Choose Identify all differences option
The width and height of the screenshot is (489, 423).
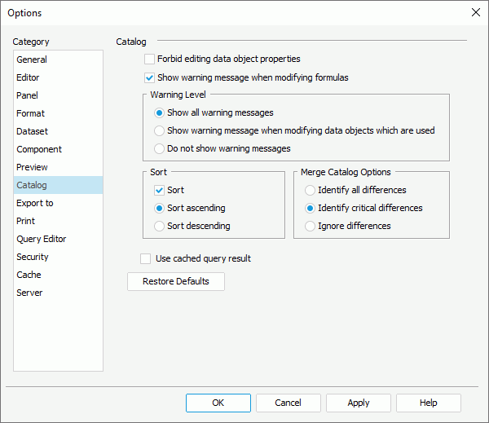pyautogui.click(x=310, y=190)
